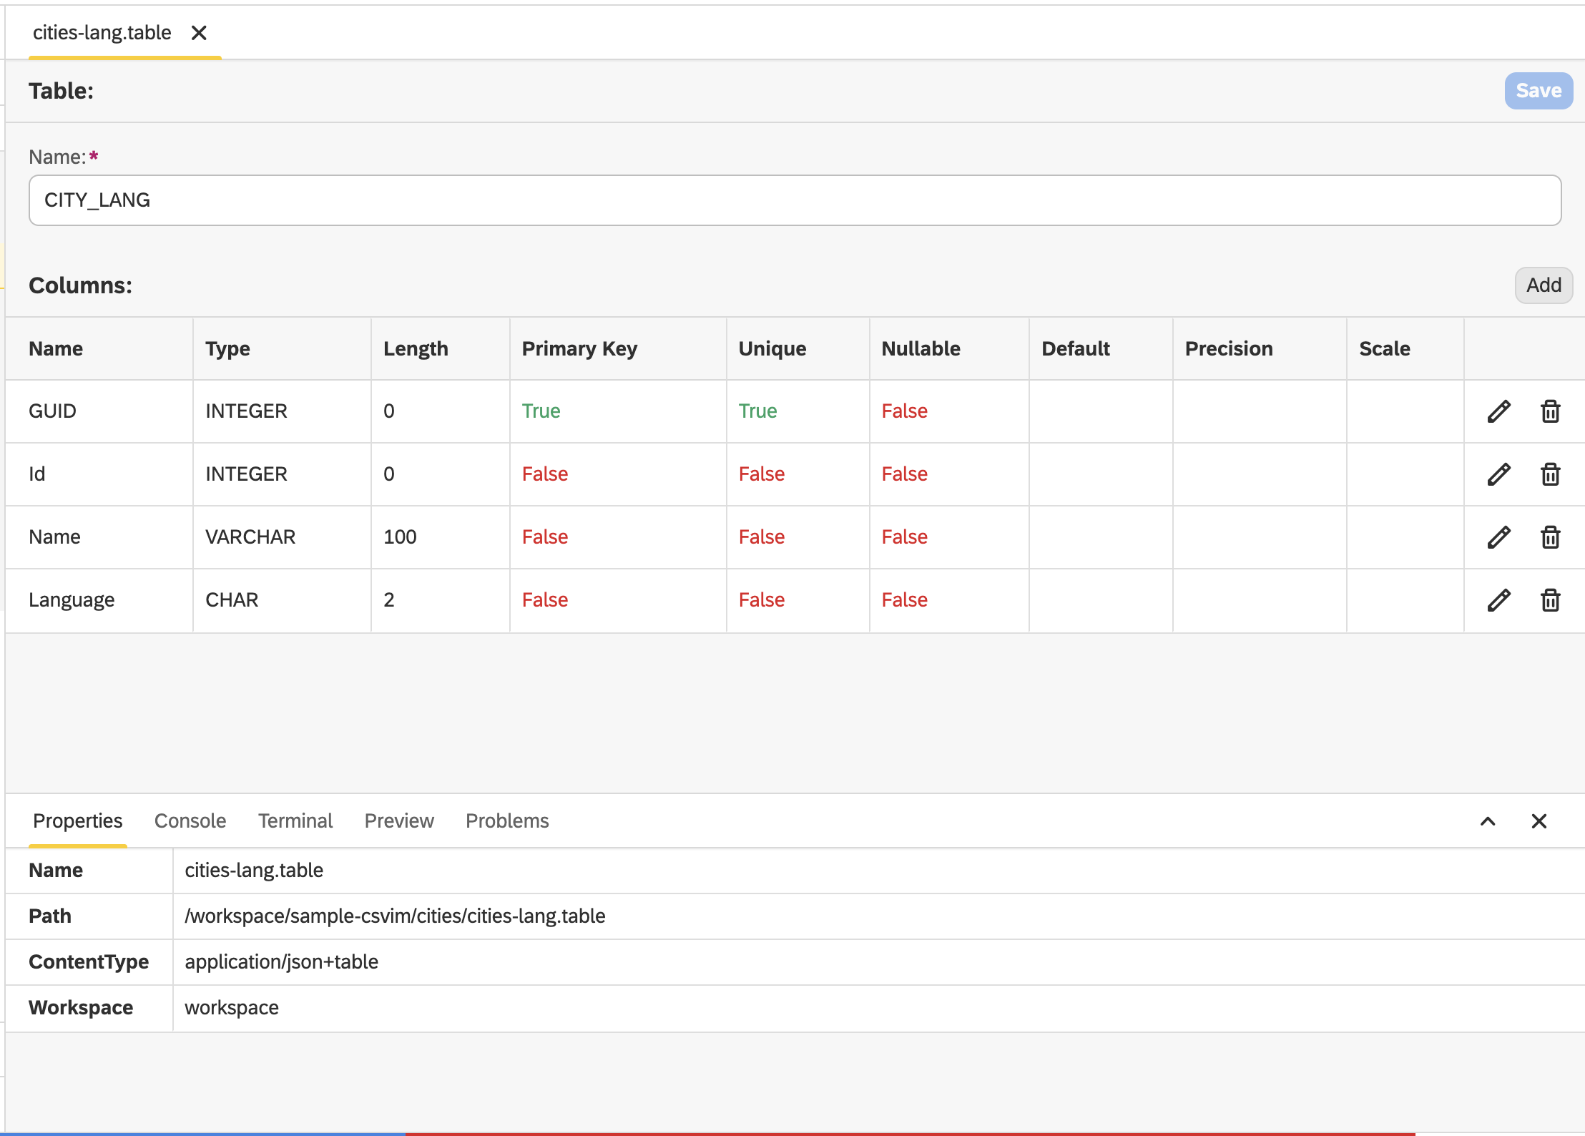The height and width of the screenshot is (1136, 1585).
Task: Select the Name property value cities-lang.table
Action: click(x=254, y=871)
